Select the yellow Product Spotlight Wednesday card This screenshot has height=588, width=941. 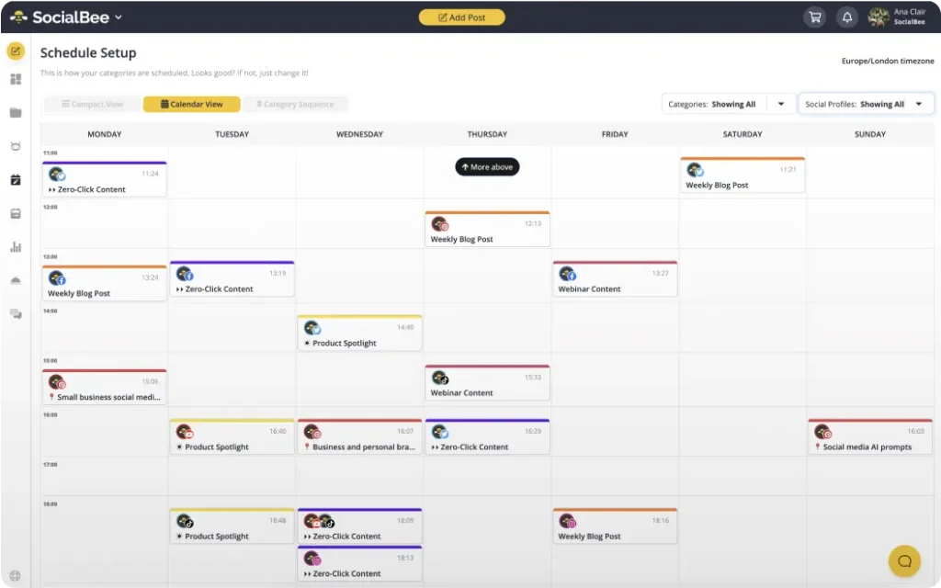coord(358,333)
